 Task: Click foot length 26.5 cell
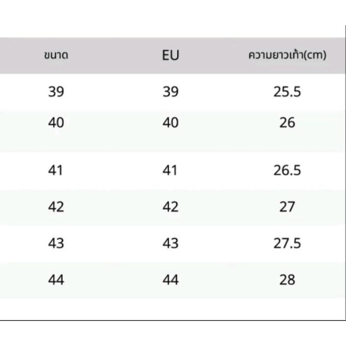coord(287,170)
